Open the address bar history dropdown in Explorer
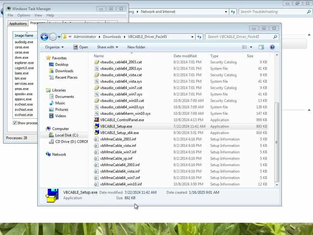The width and height of the screenshot is (313, 235). pos(192,37)
